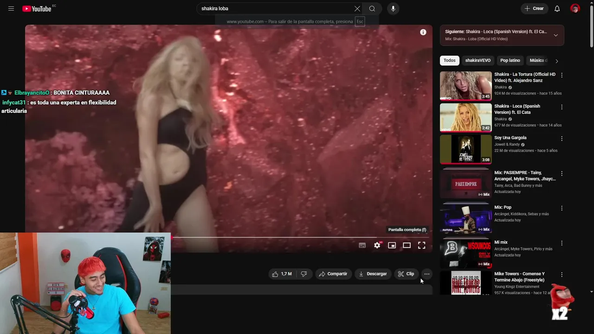Screen dimensions: 594x334
Task: Open Mix: PASIEMPRE thumbnail
Action: 465,183
